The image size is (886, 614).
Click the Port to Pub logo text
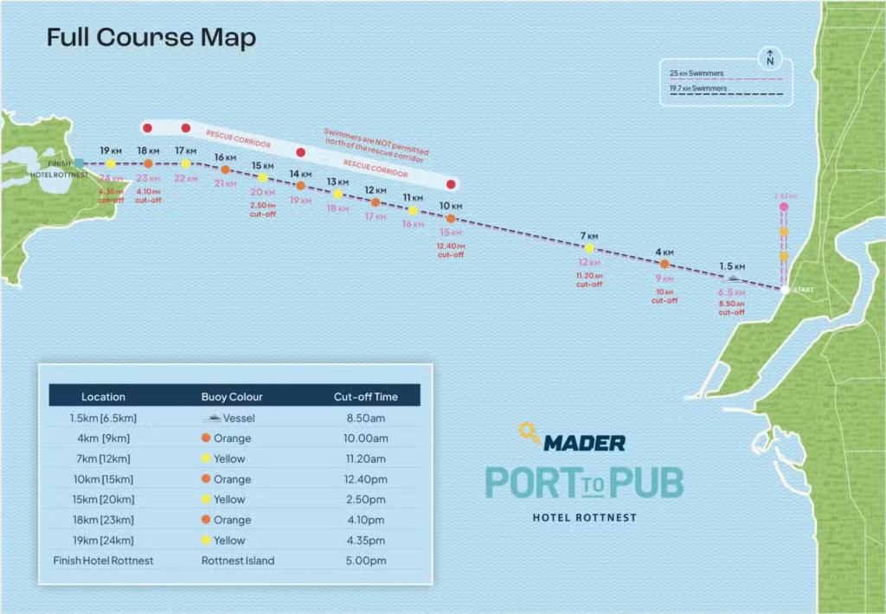pos(584,483)
